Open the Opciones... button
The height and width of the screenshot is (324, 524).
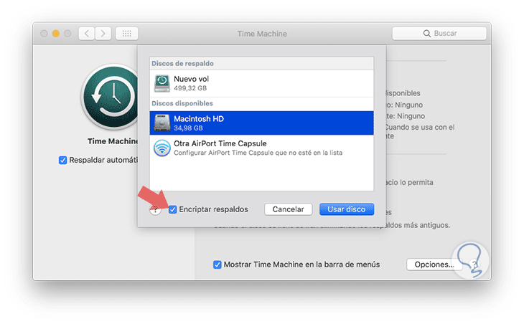coord(434,265)
